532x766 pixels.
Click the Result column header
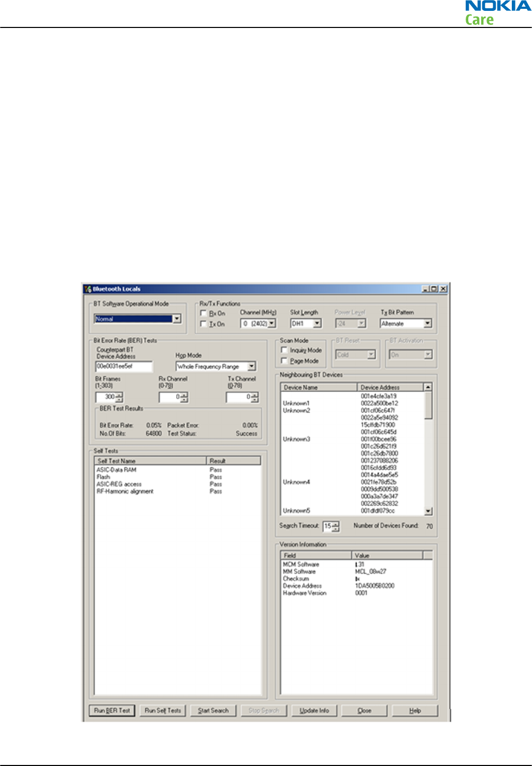point(233,460)
